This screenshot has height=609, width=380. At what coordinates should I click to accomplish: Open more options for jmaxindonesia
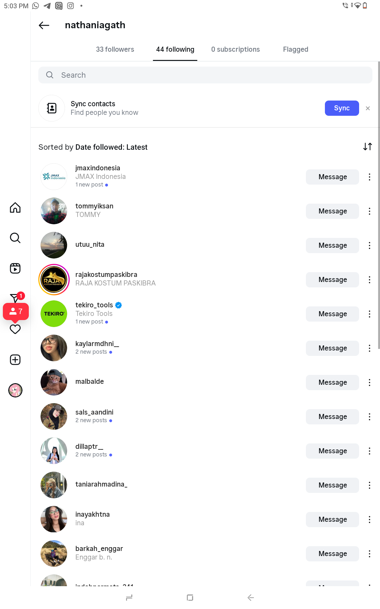(x=369, y=177)
